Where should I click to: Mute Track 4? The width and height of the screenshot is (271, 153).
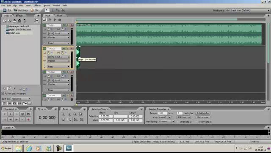click(x=64, y=96)
